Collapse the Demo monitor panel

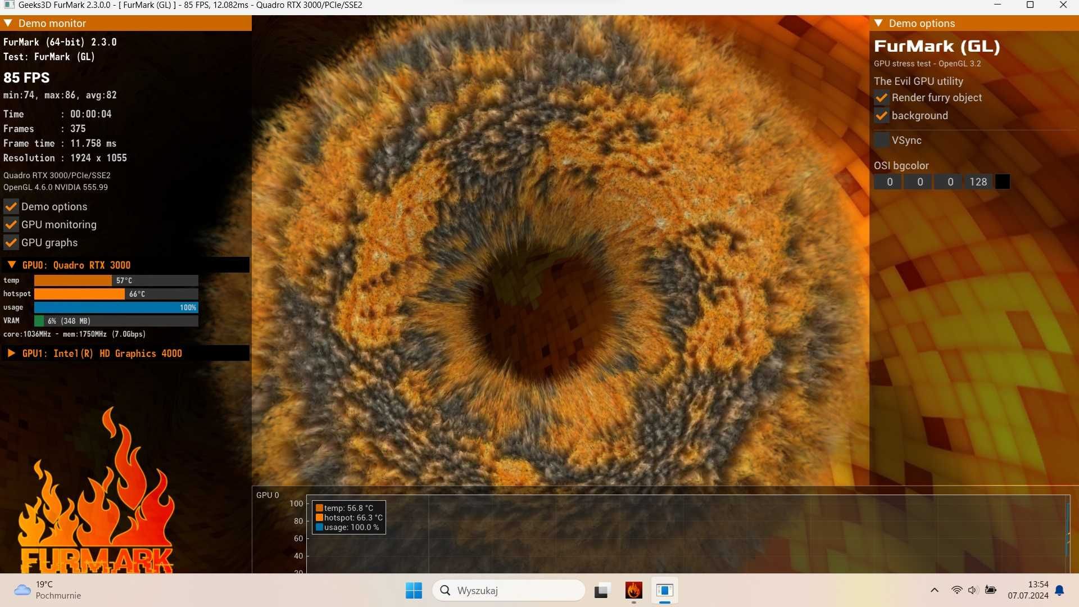(x=8, y=23)
